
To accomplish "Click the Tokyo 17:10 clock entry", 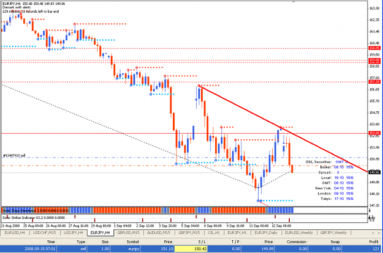I will click(x=337, y=199).
